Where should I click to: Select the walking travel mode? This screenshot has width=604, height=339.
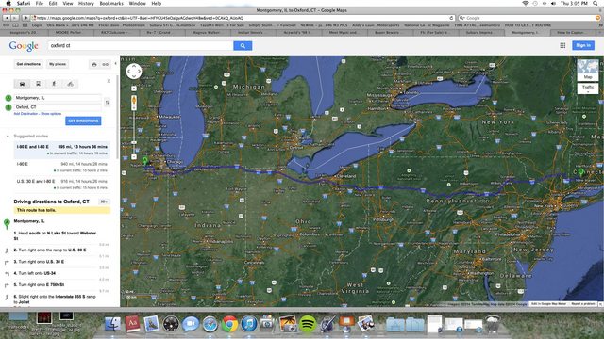(x=54, y=84)
